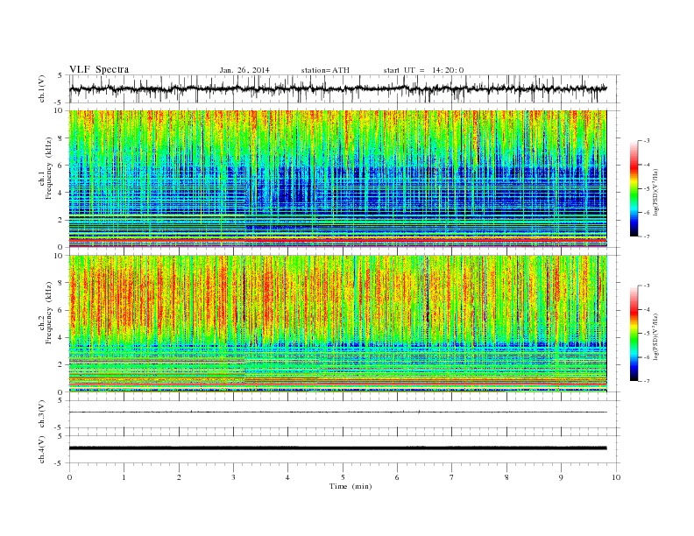Click the ch.1 "Frequency (kHz)" axis label
Image resolution: width=694 pixels, height=536 pixels.
49,168
